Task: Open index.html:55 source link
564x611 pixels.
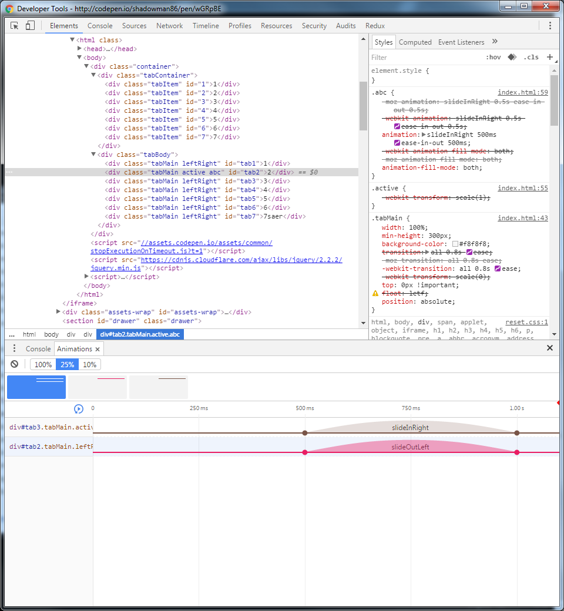Action: [x=523, y=188]
